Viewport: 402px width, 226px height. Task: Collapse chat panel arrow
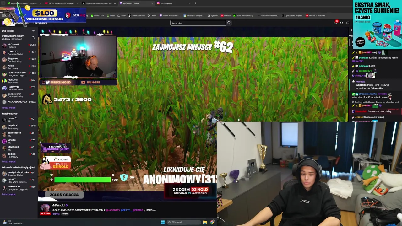coord(352,30)
